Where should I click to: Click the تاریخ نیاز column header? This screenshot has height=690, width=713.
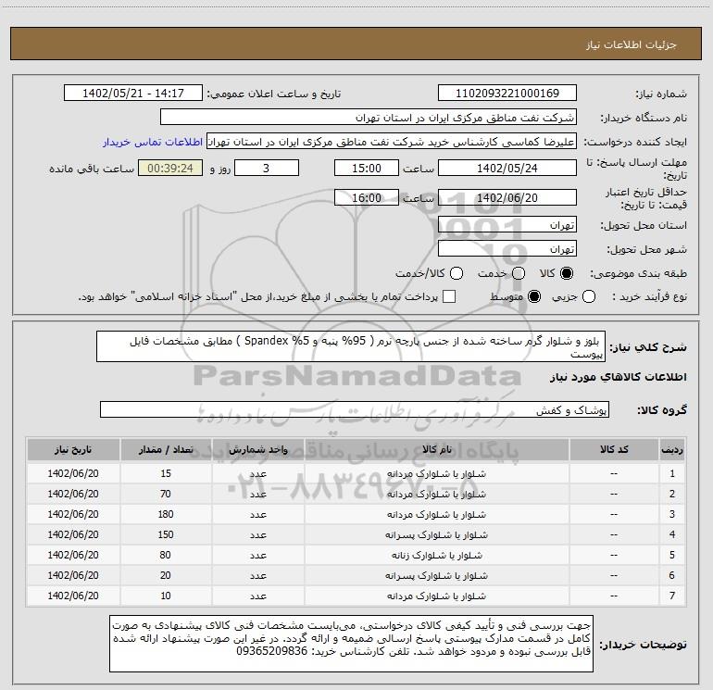(73, 449)
